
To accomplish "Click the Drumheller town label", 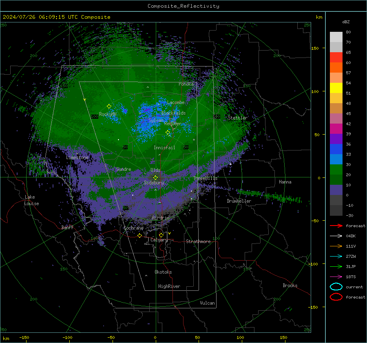I will [x=239, y=201].
